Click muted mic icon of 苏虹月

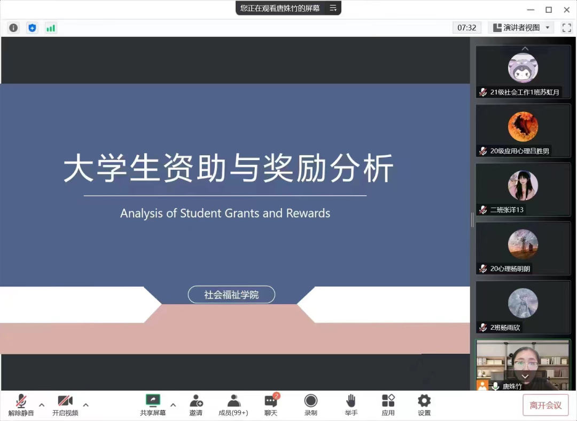483,92
